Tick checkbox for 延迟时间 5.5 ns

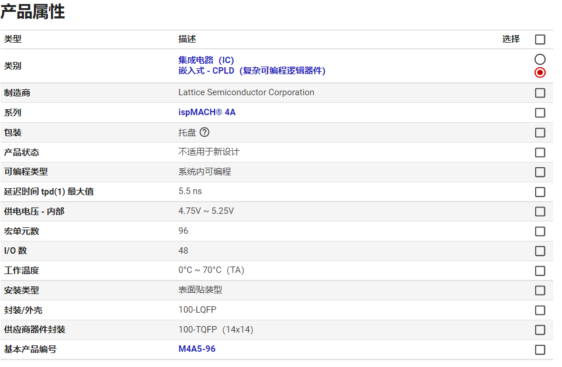540,192
